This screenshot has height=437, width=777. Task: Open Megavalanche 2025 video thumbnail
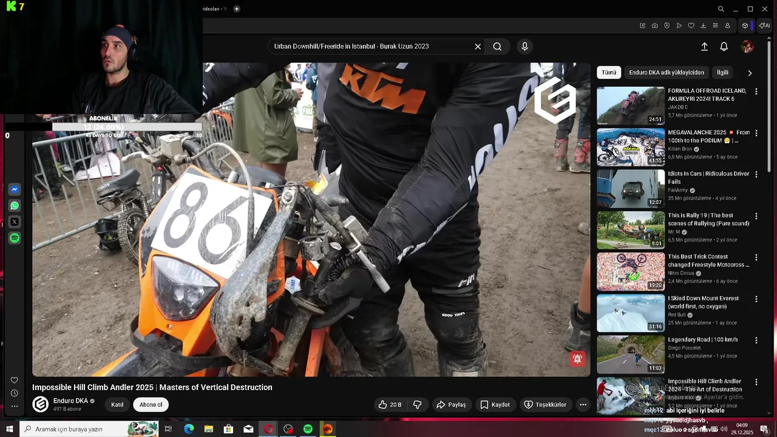point(631,147)
